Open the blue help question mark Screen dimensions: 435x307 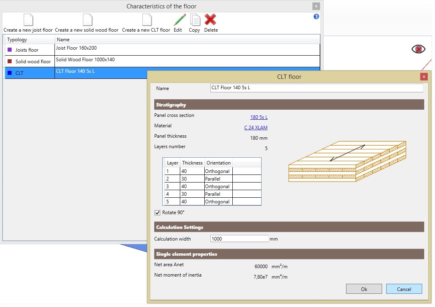(316, 17)
